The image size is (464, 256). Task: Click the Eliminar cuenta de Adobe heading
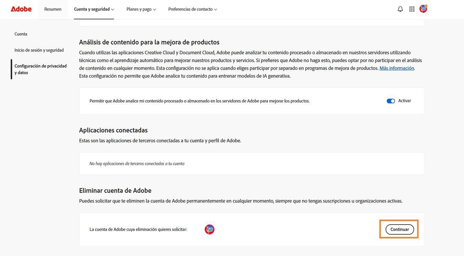[115, 190]
